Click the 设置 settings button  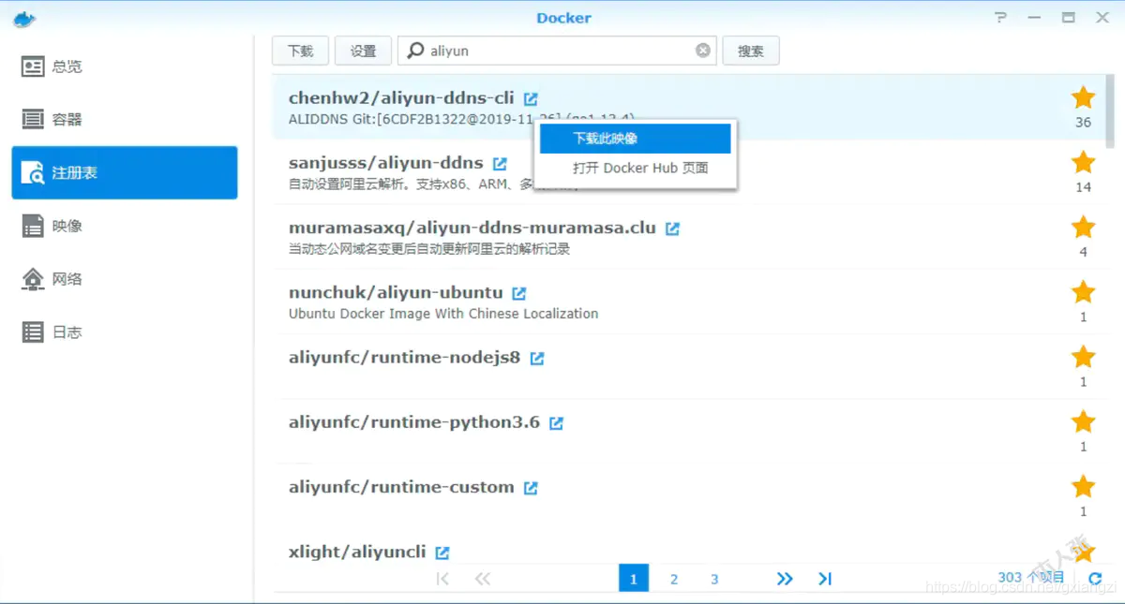[363, 51]
